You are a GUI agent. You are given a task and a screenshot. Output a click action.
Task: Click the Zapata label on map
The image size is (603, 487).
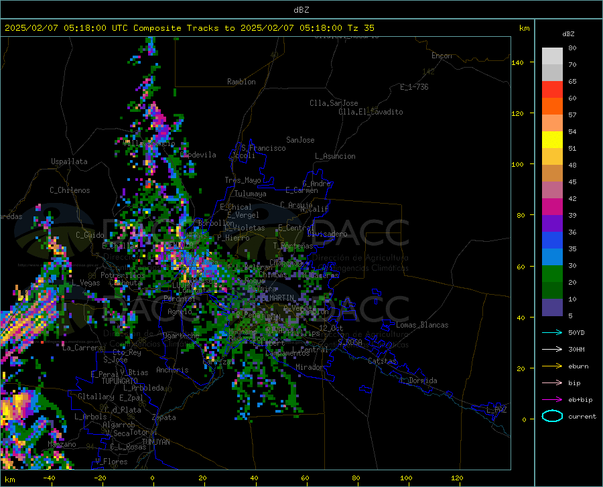(x=164, y=417)
